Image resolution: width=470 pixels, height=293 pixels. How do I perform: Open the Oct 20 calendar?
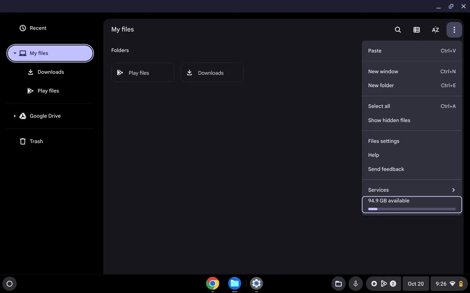(416, 284)
